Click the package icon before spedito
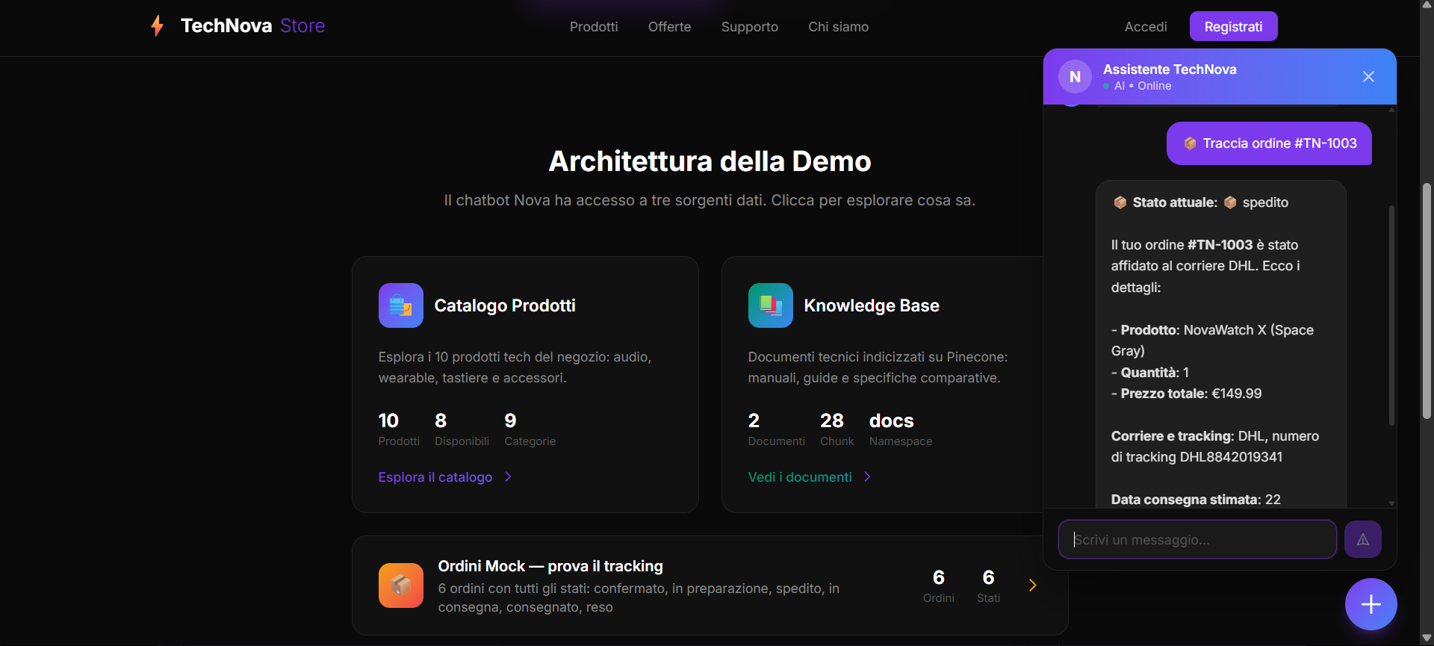Viewport: 1434px width, 646px height. [1230, 202]
